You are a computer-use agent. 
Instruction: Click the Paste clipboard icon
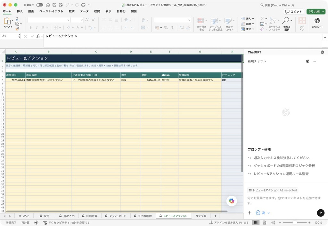coord(7,21)
